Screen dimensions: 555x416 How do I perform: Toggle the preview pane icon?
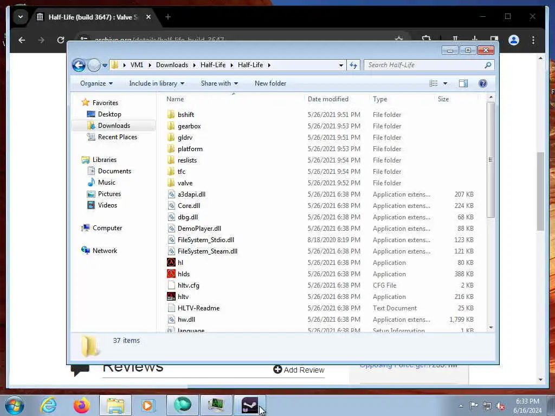coord(463,83)
